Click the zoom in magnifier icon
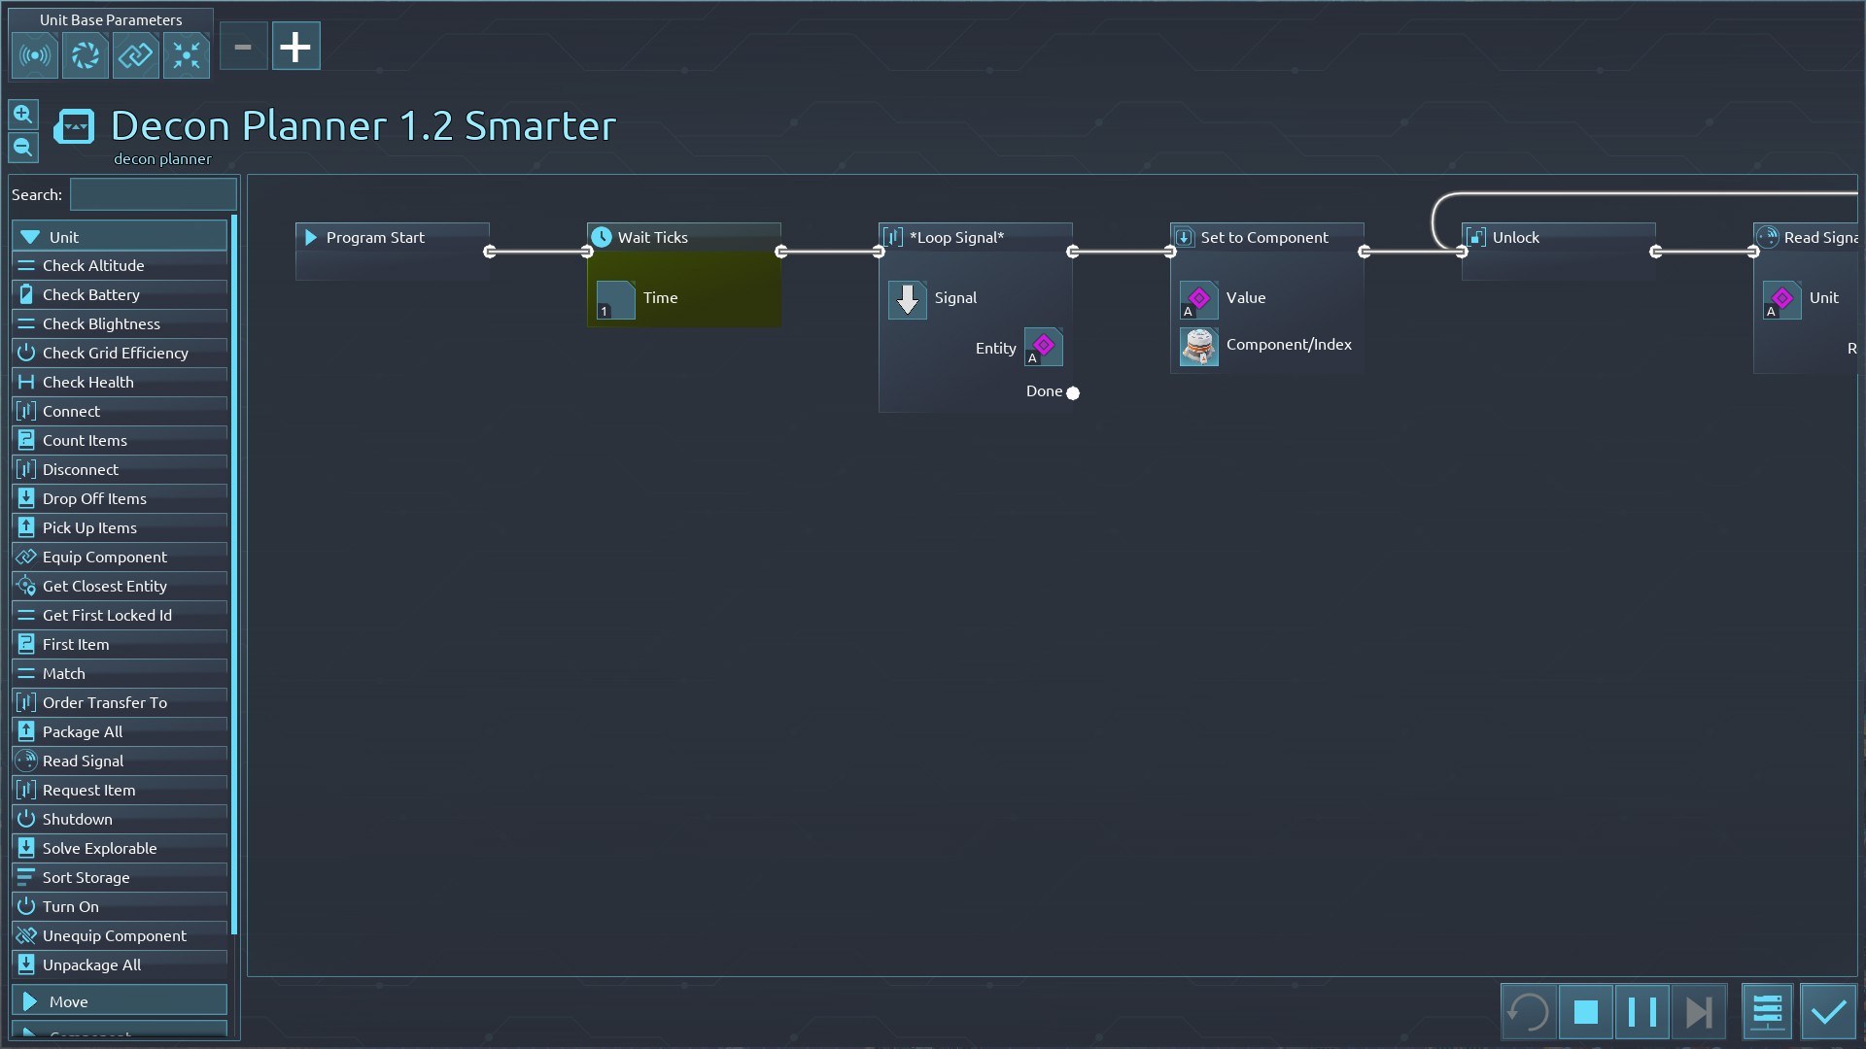The image size is (1866, 1049). (x=23, y=115)
